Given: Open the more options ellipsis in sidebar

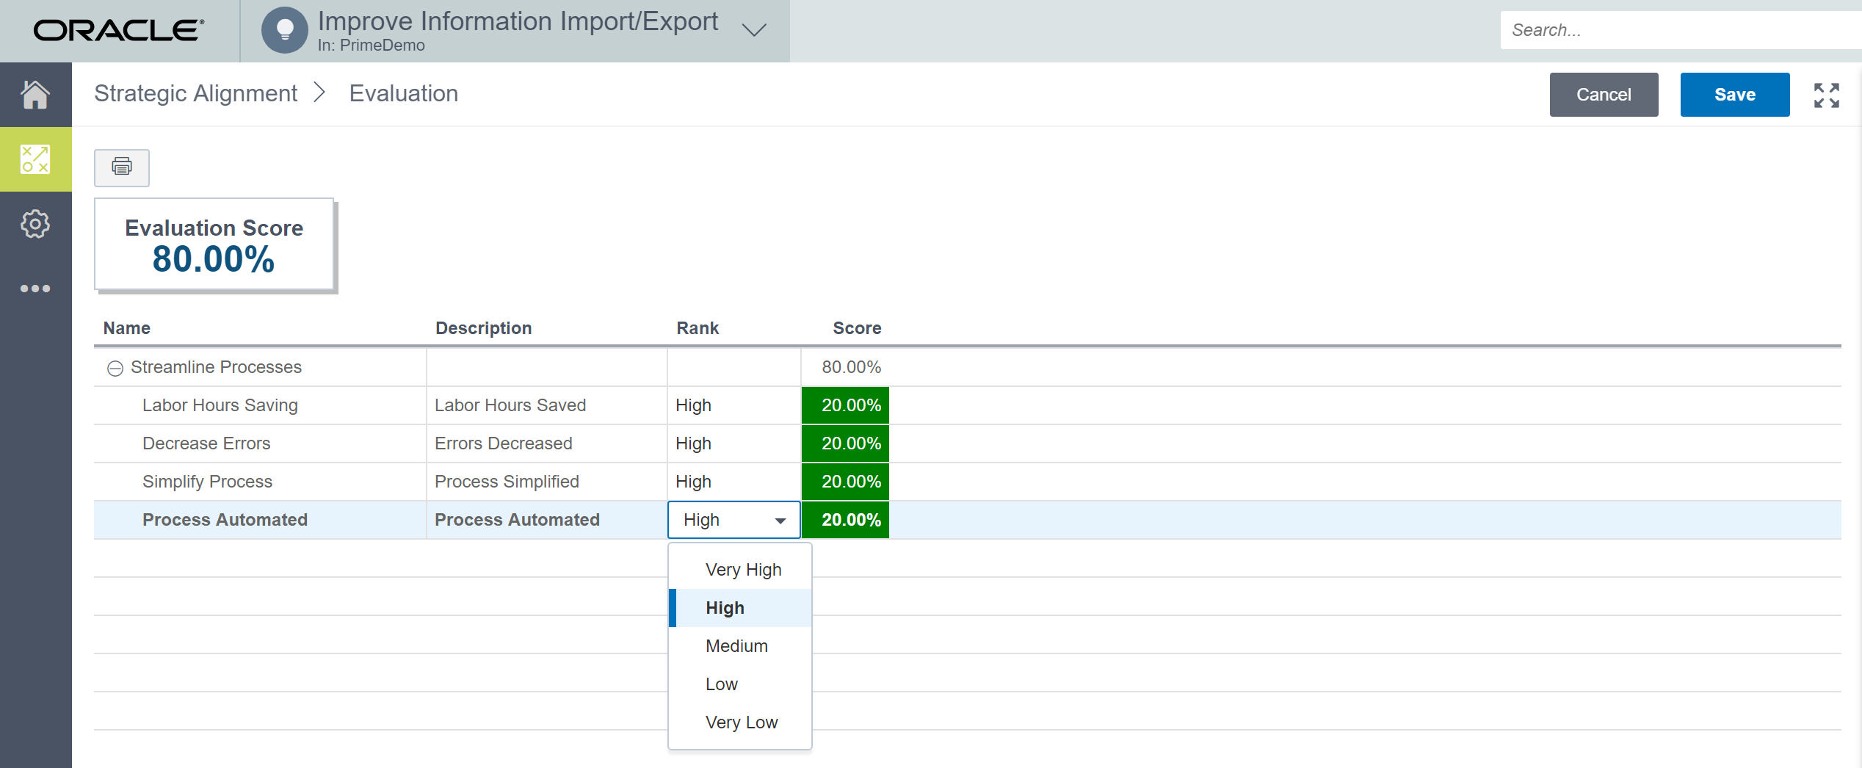Looking at the screenshot, I should pyautogui.click(x=35, y=289).
